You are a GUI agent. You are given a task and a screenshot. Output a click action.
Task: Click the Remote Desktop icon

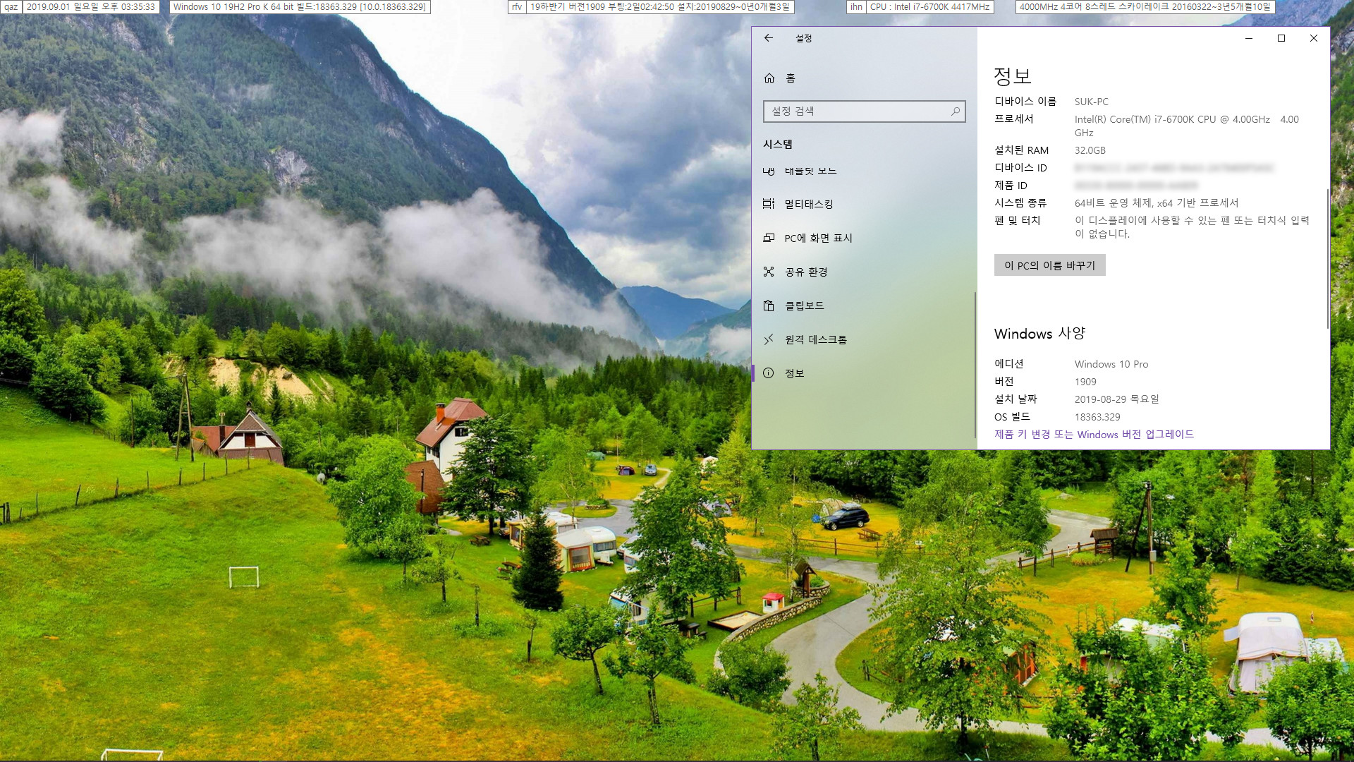pyautogui.click(x=769, y=339)
